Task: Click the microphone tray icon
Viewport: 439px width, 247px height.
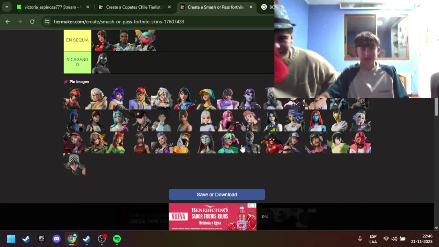Action: click(x=360, y=239)
